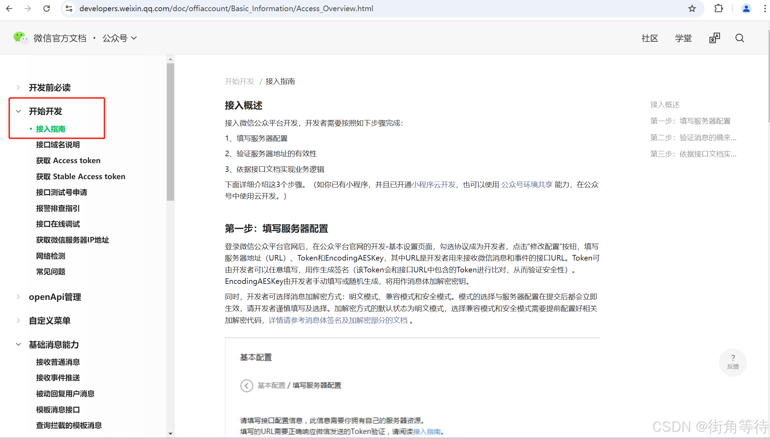Collapse the 开始开发 section

coord(18,111)
